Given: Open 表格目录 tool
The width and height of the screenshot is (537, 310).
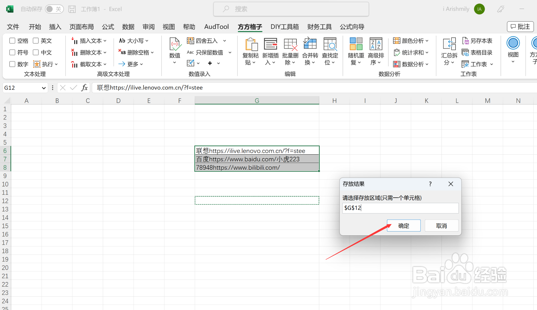Looking at the screenshot, I should point(477,52).
